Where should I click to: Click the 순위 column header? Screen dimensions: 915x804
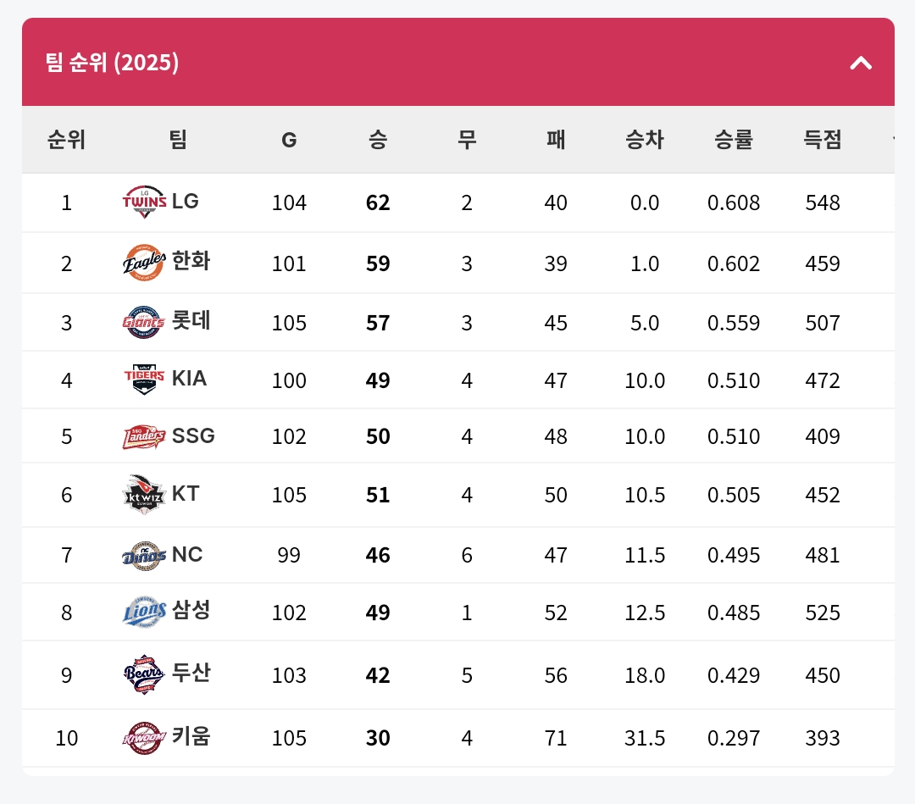(66, 140)
